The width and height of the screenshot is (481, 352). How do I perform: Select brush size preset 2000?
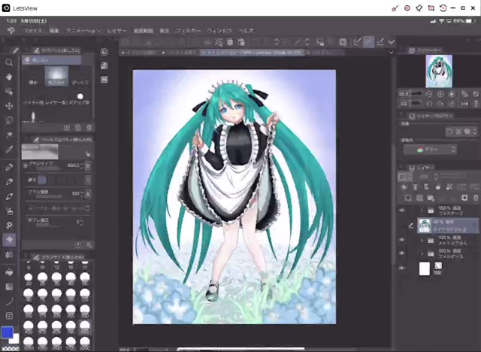pyautogui.click(x=85, y=343)
